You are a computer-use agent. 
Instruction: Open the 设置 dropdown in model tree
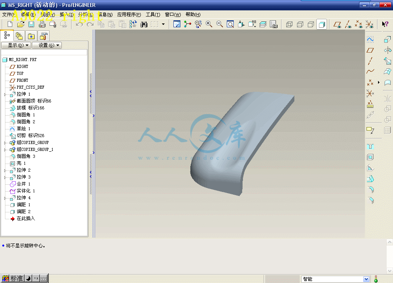[x=47, y=45]
